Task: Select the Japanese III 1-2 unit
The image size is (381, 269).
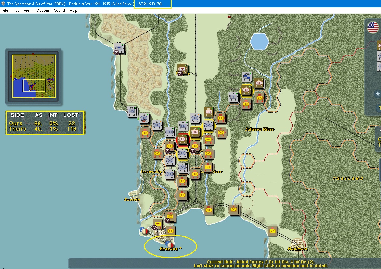Action: click(x=221, y=118)
